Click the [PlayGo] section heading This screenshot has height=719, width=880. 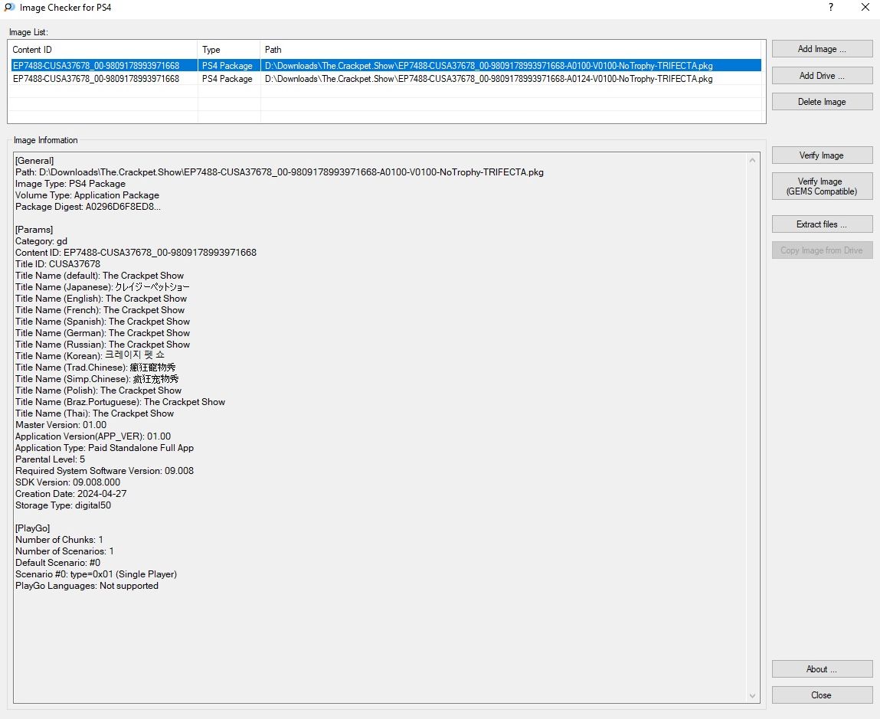pyautogui.click(x=33, y=528)
